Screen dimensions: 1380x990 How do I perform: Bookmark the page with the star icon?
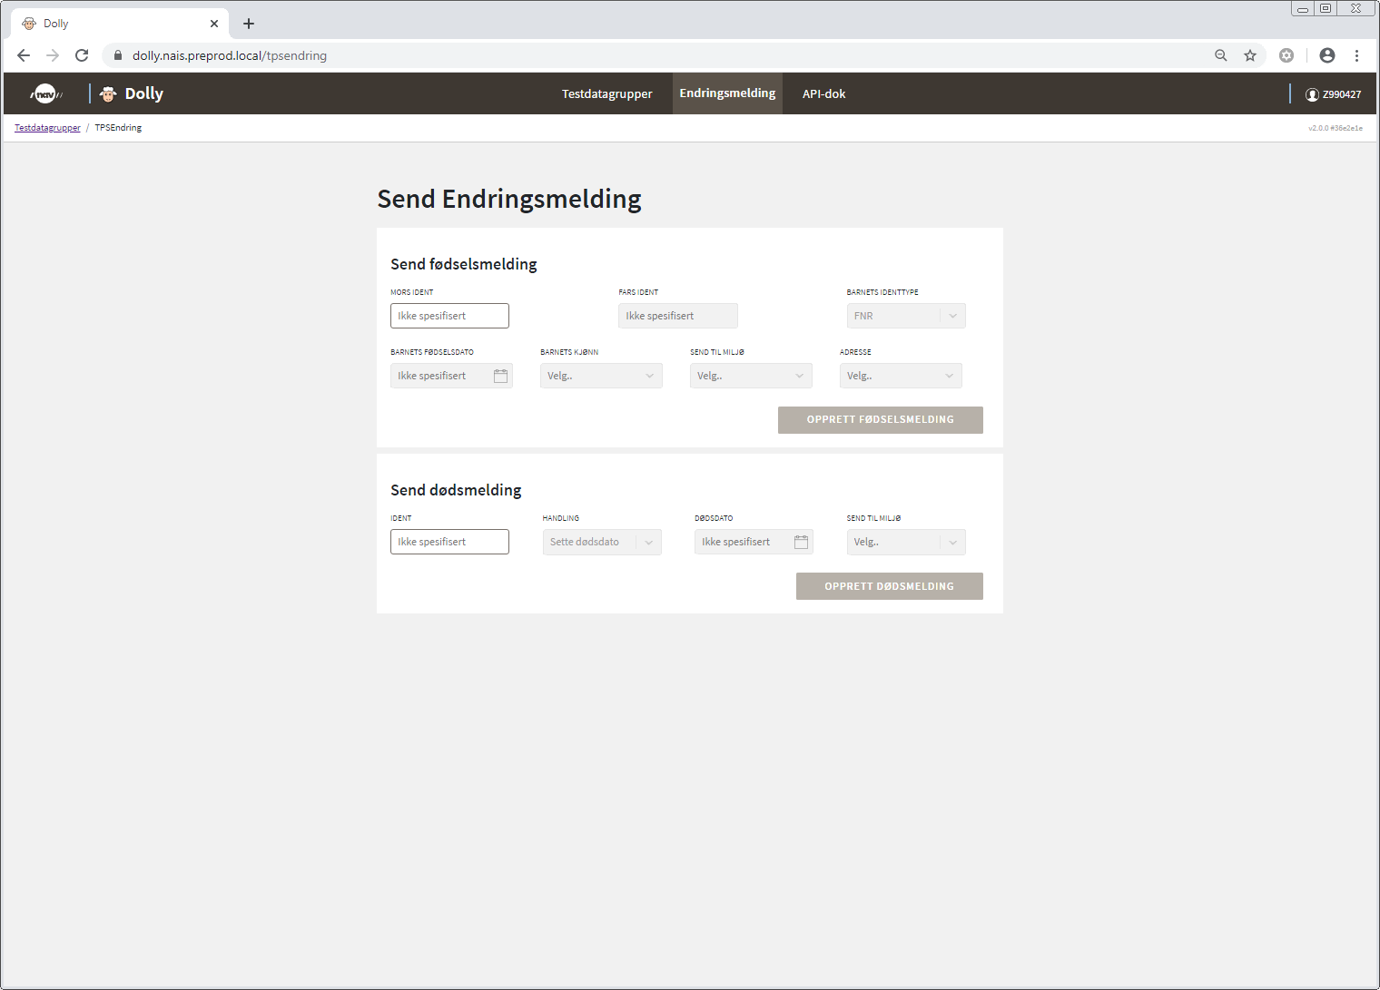click(1250, 55)
